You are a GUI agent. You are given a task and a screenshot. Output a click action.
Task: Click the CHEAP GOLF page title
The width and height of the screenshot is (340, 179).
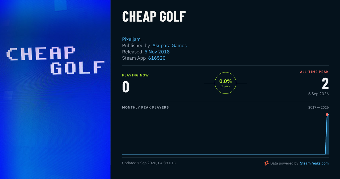(x=154, y=17)
